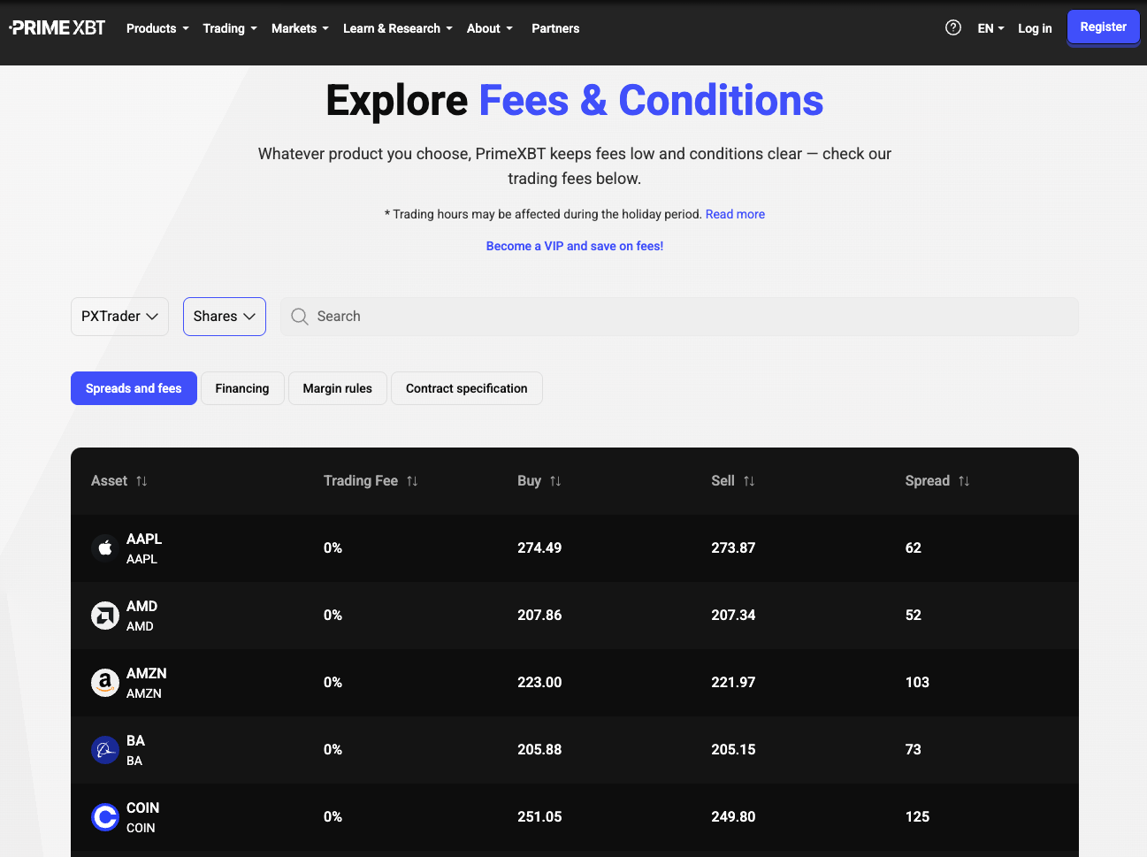Click the Register button
This screenshot has width=1147, height=857.
tap(1103, 27)
